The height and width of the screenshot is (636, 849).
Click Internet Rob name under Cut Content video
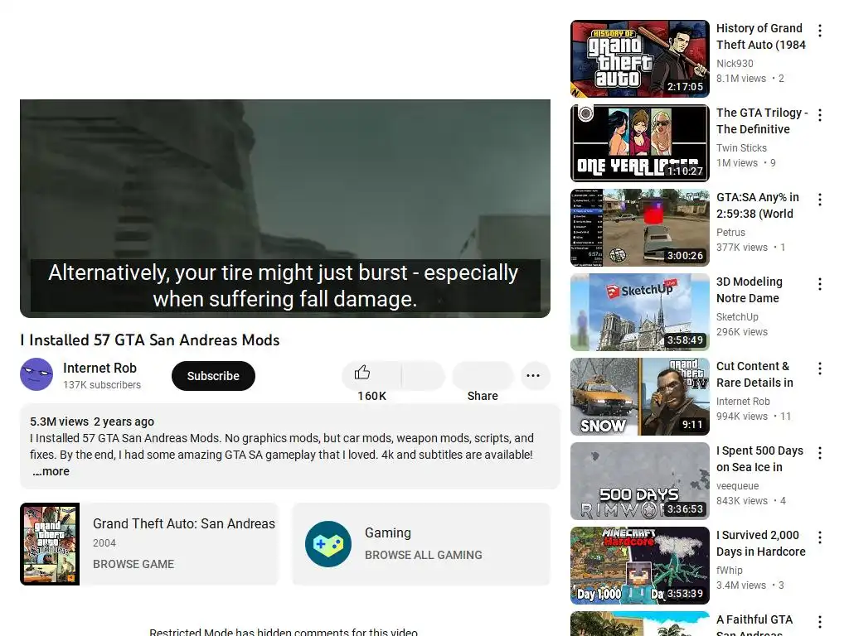pyautogui.click(x=743, y=402)
